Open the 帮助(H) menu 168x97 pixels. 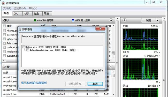[x=33, y=8]
